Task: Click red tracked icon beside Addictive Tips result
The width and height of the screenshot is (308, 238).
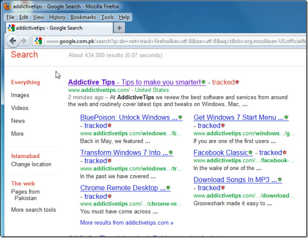Action: pyautogui.click(x=237, y=82)
